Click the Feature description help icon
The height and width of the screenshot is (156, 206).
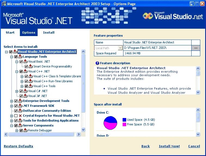click(97, 63)
